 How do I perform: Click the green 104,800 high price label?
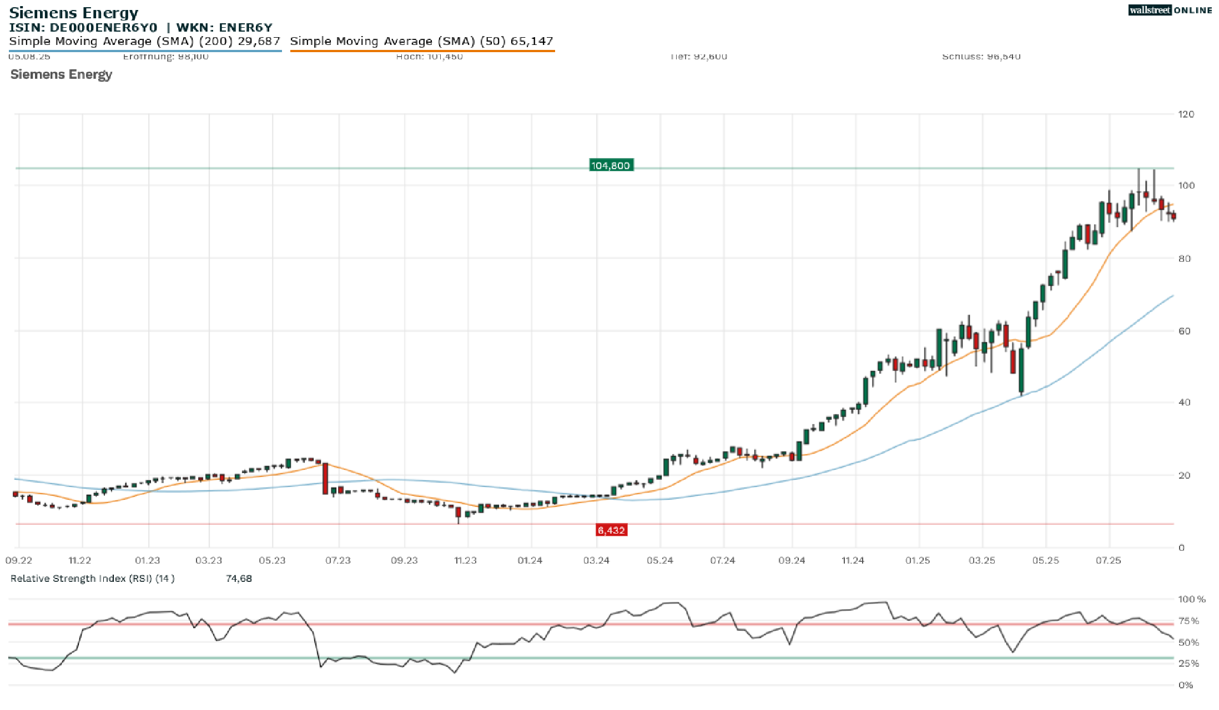pyautogui.click(x=611, y=165)
